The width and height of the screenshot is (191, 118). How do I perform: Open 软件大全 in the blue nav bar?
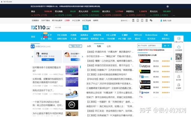(138, 35)
